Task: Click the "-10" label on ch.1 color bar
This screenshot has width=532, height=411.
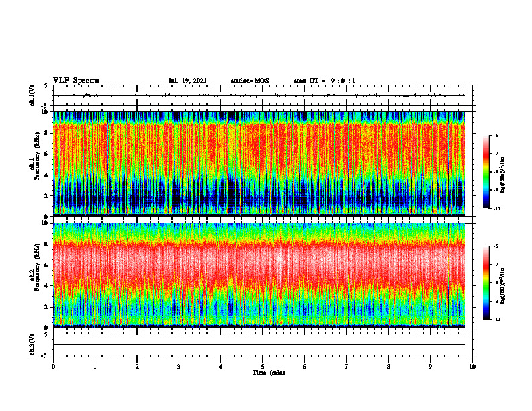Action: 497,209
